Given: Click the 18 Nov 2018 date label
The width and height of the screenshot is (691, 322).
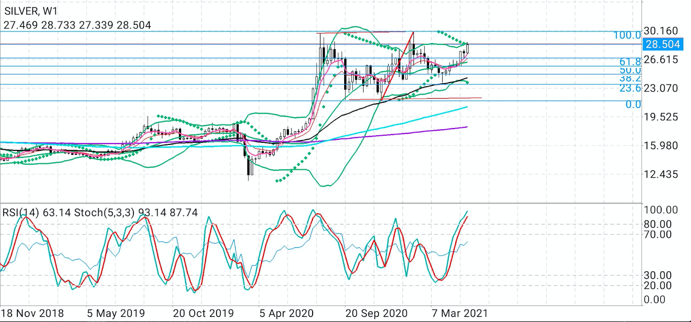Looking at the screenshot, I should click(x=32, y=313).
